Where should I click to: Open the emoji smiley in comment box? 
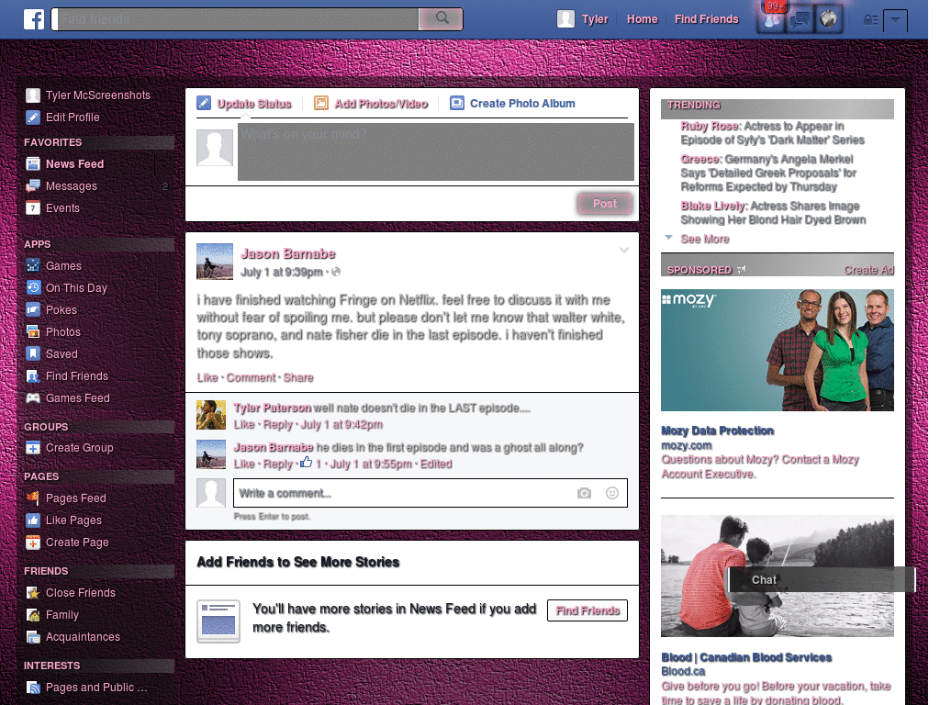[x=611, y=493]
